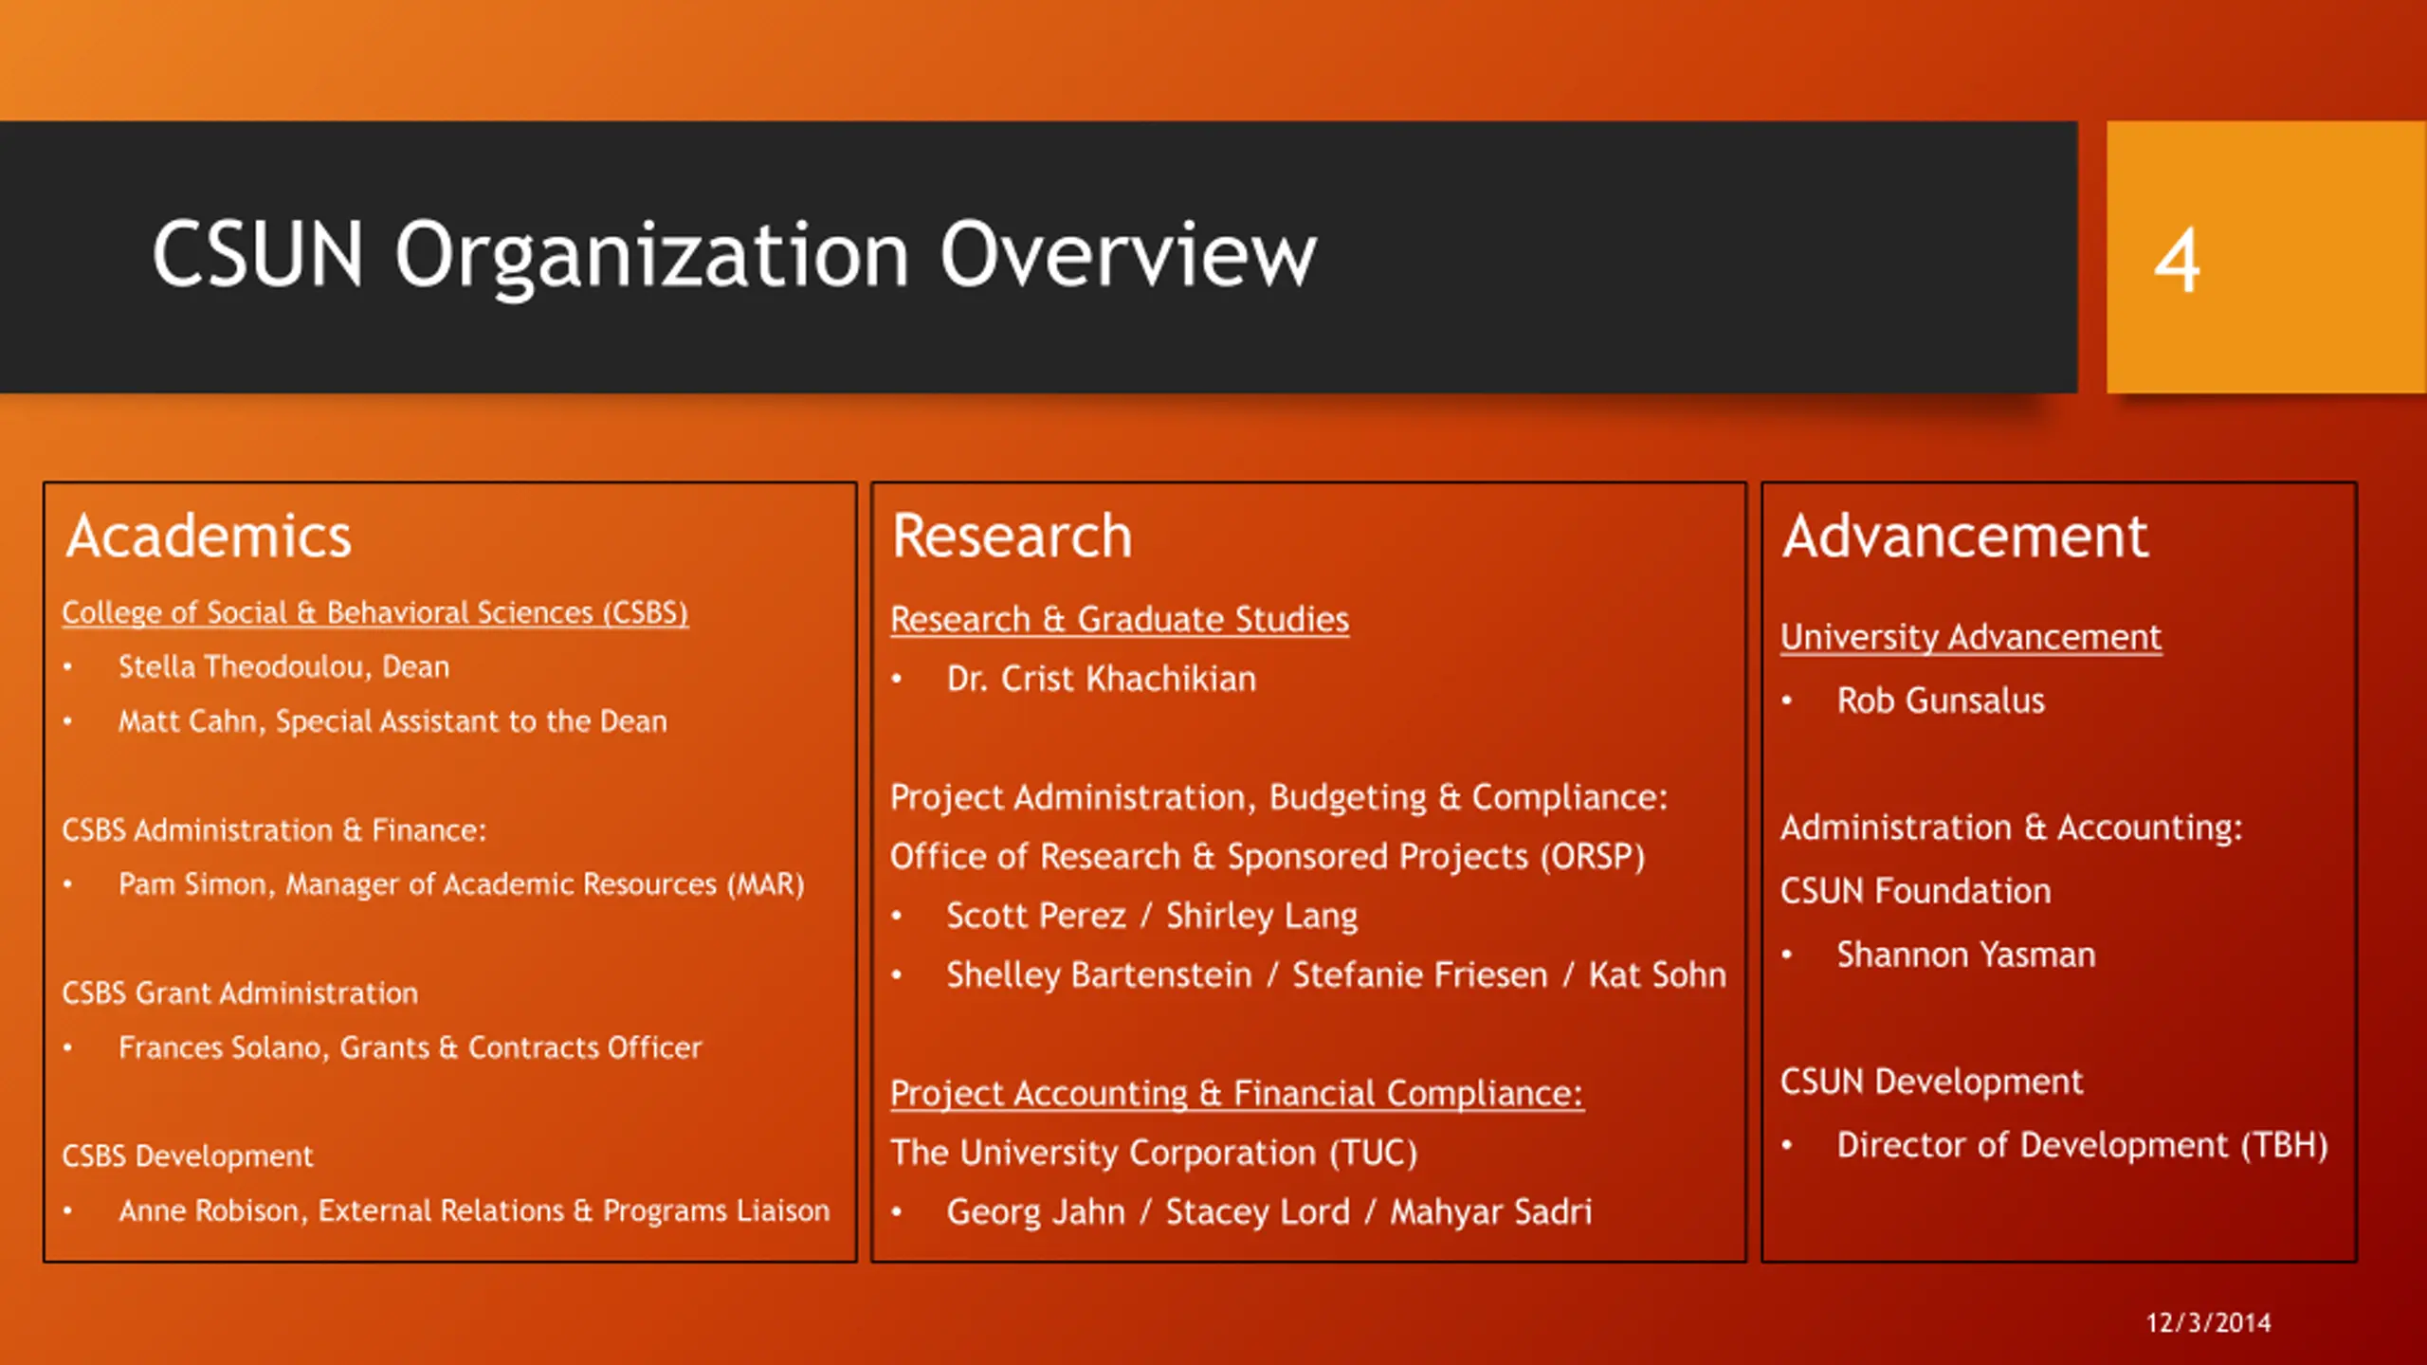Click 'Dr. Crist Khachikian' bullet
This screenshot has width=2427, height=1365.
click(x=1101, y=679)
